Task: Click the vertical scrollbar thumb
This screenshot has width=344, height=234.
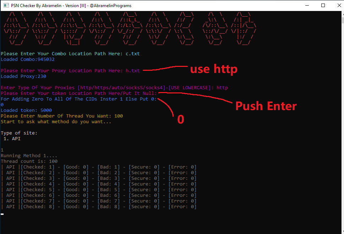Action: point(343,20)
